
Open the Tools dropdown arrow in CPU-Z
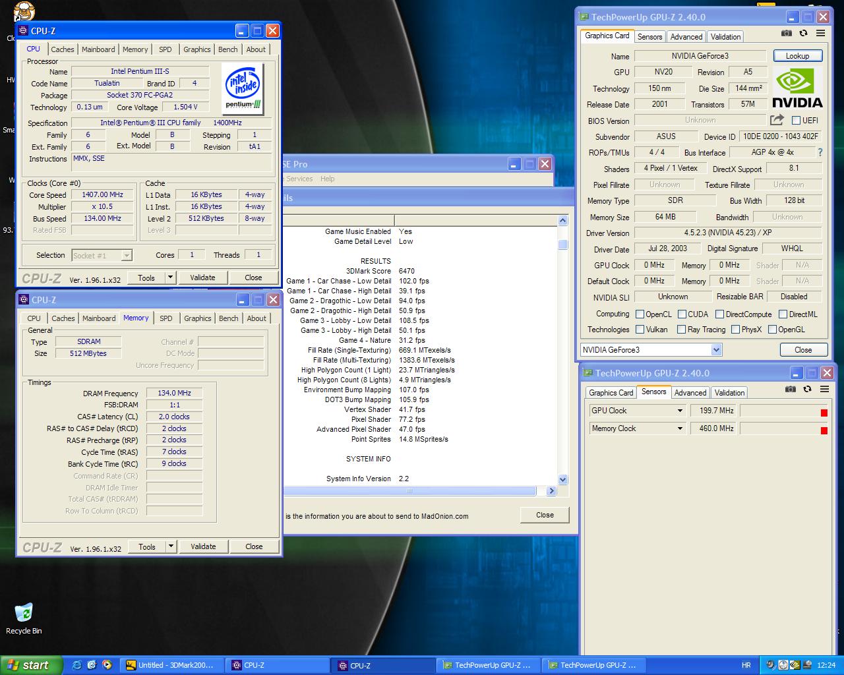tap(170, 278)
